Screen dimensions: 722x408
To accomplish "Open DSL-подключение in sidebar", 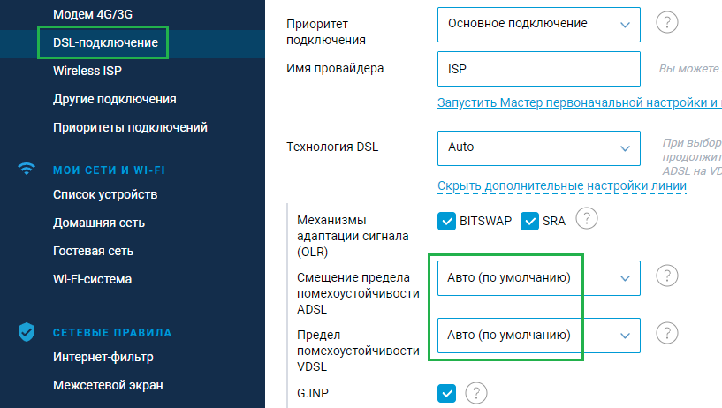I will 106,42.
